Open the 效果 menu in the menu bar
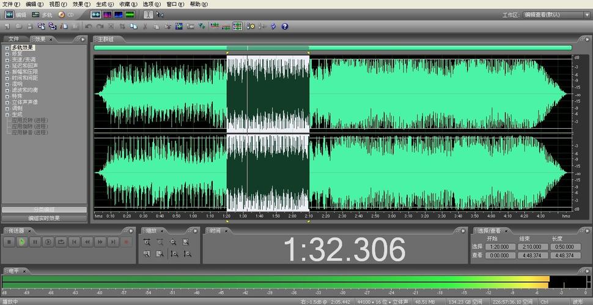 [x=81, y=4]
